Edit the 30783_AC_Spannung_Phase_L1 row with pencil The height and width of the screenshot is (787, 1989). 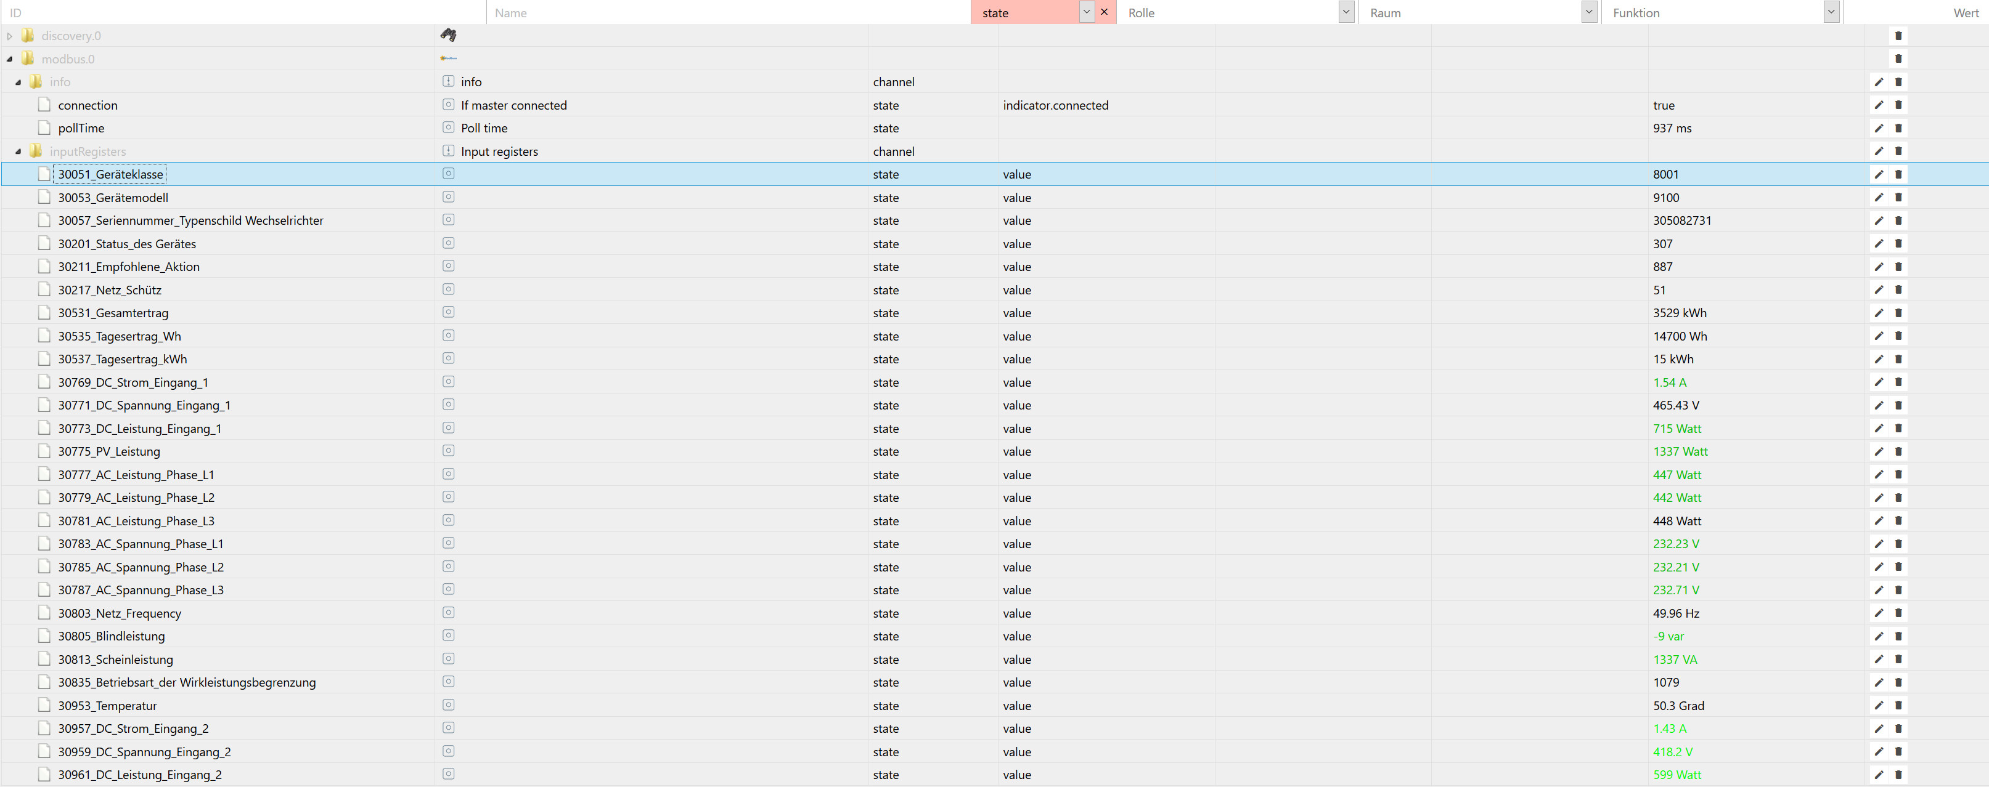[x=1879, y=544]
